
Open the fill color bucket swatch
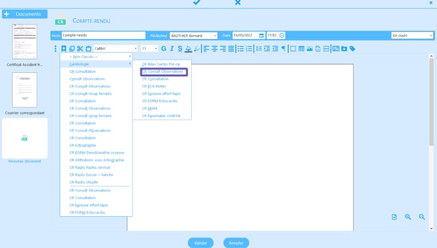coord(188,49)
